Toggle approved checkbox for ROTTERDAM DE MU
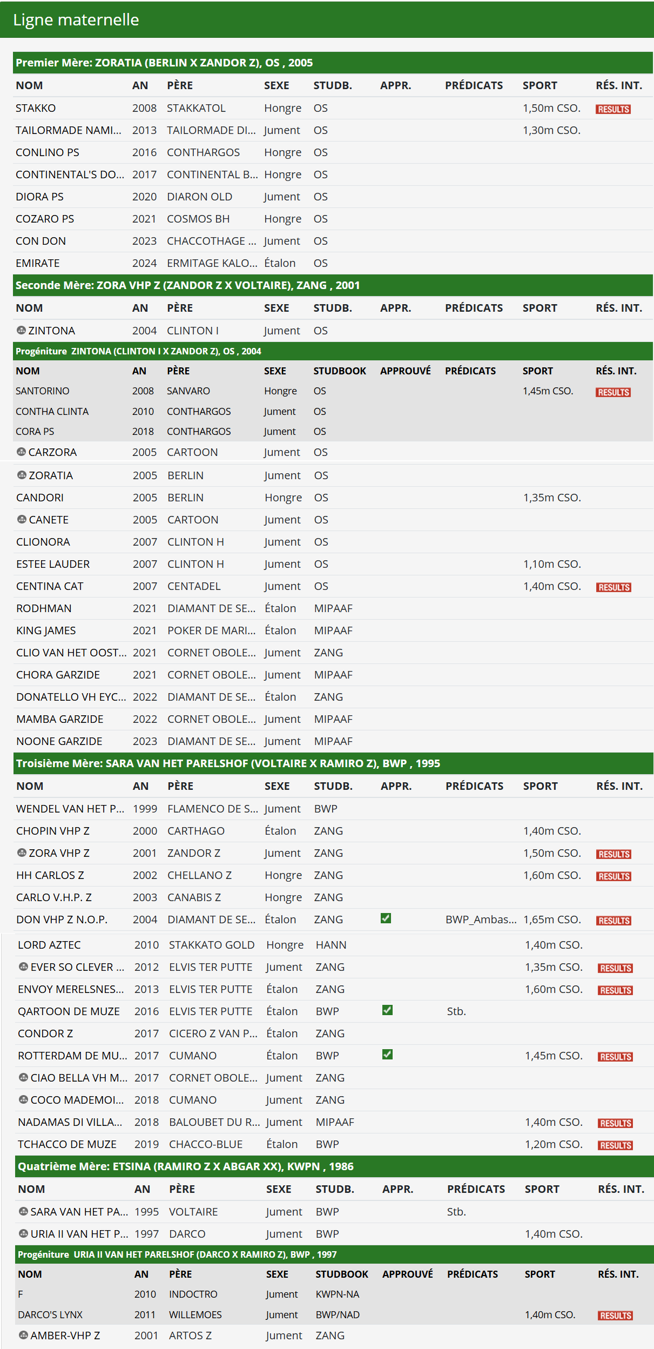The height and width of the screenshot is (1349, 654). click(387, 1055)
